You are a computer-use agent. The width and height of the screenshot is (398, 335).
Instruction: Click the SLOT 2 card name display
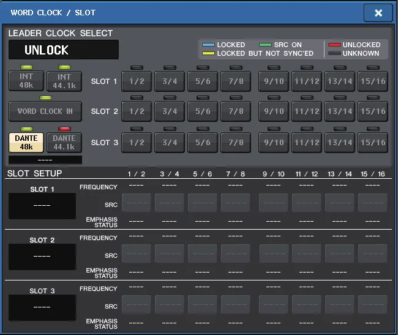click(x=42, y=257)
